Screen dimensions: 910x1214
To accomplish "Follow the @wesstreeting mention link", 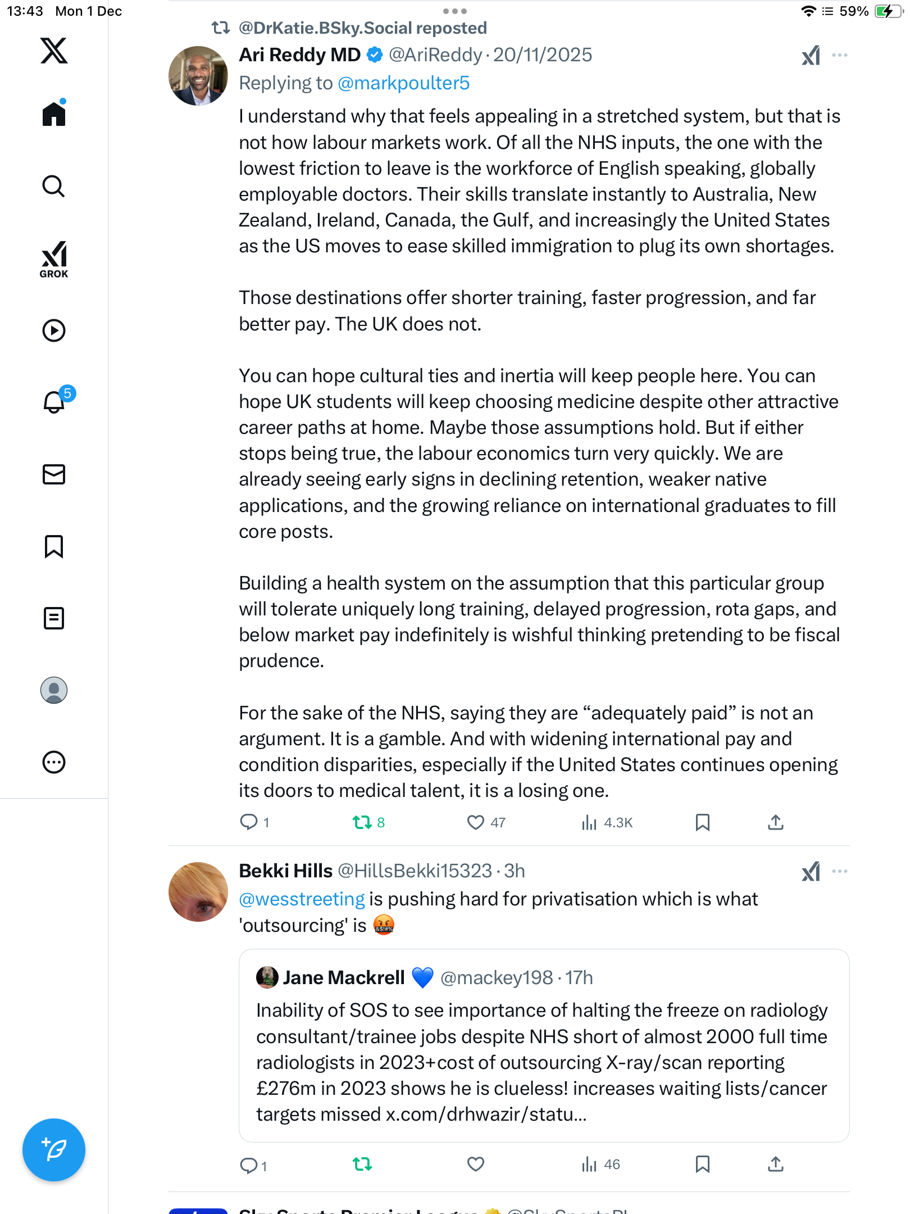I will pyautogui.click(x=302, y=899).
